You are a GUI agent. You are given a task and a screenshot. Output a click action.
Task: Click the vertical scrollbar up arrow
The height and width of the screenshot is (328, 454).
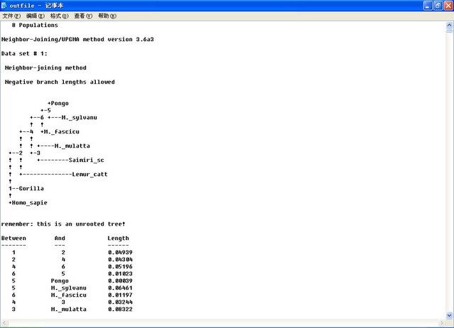tap(449, 26)
